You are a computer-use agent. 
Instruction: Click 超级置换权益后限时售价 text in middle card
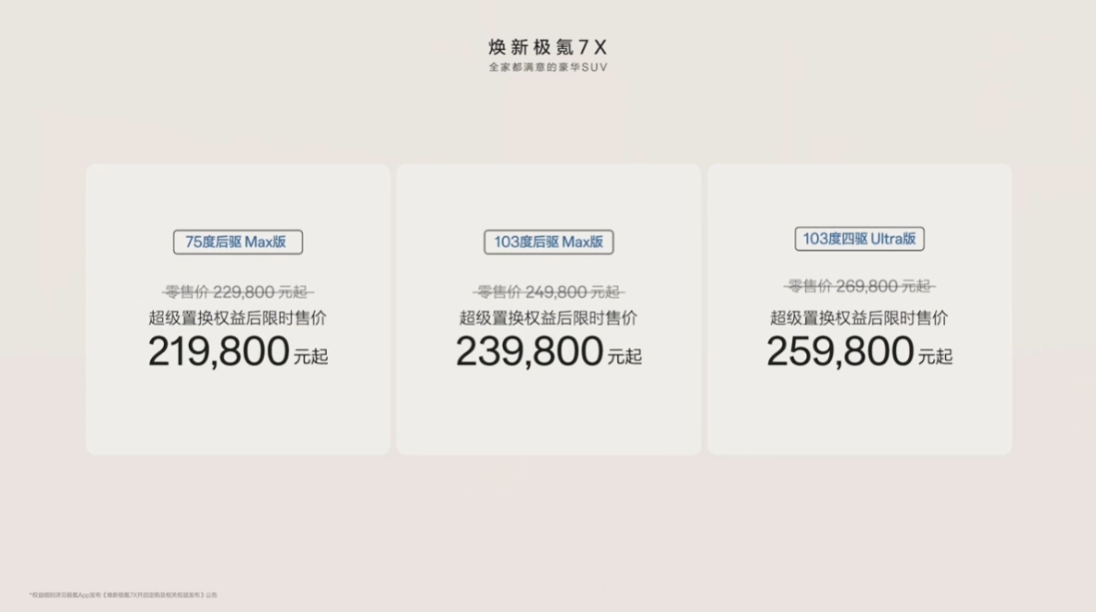pyautogui.click(x=548, y=318)
